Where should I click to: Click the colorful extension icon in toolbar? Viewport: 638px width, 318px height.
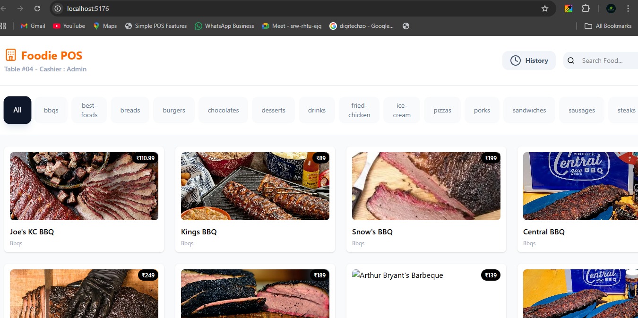(x=569, y=9)
